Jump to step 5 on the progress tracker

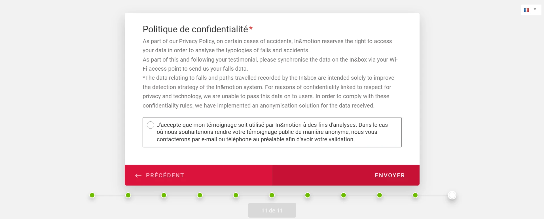pyautogui.click(x=236, y=195)
